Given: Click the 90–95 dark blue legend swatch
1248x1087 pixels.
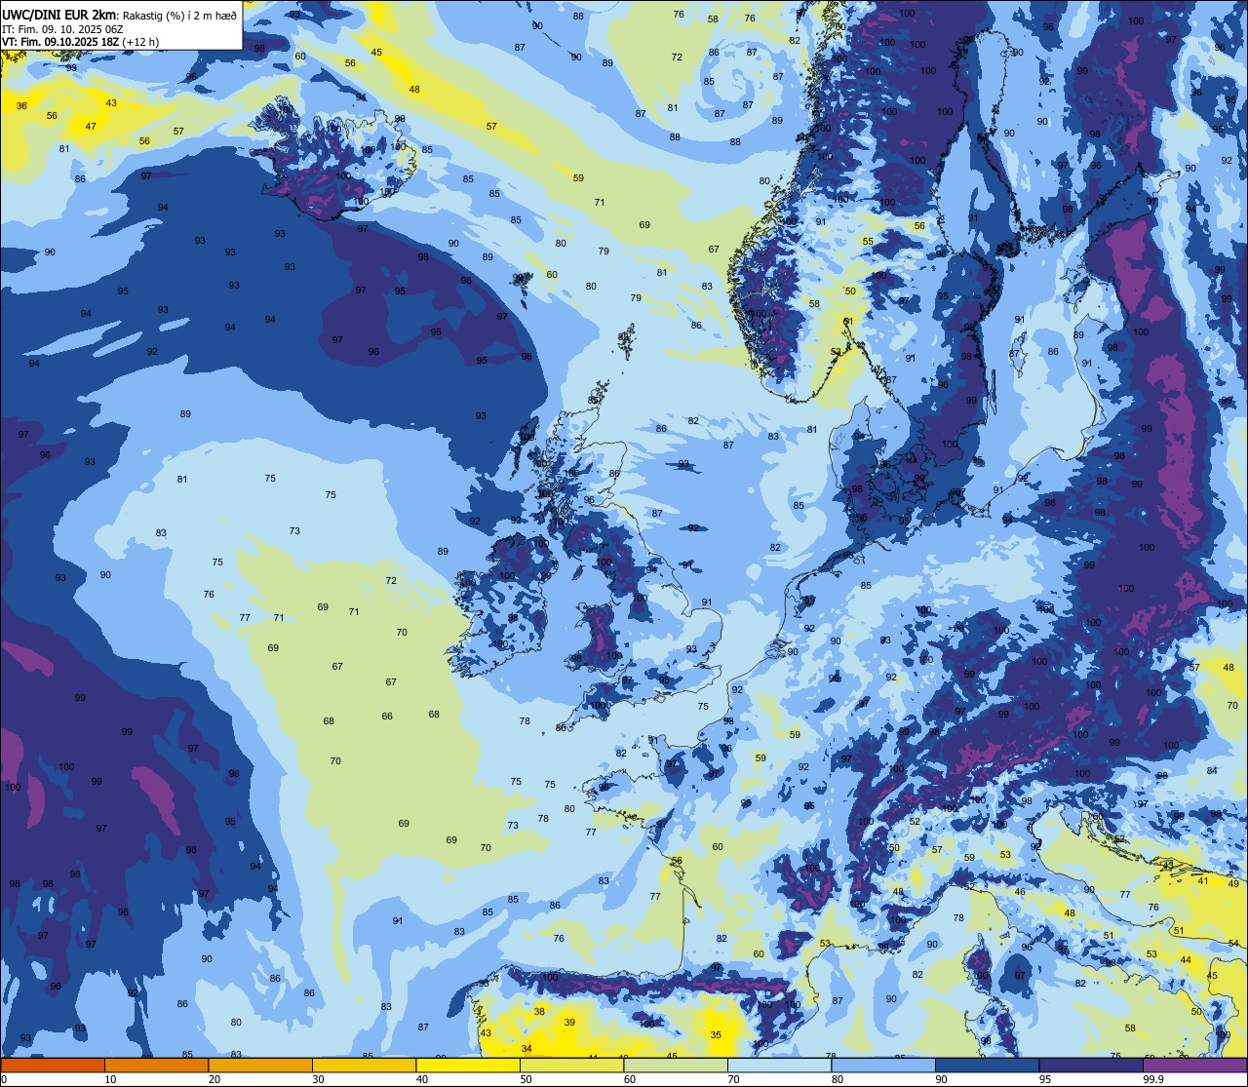Looking at the screenshot, I should (x=987, y=1065).
